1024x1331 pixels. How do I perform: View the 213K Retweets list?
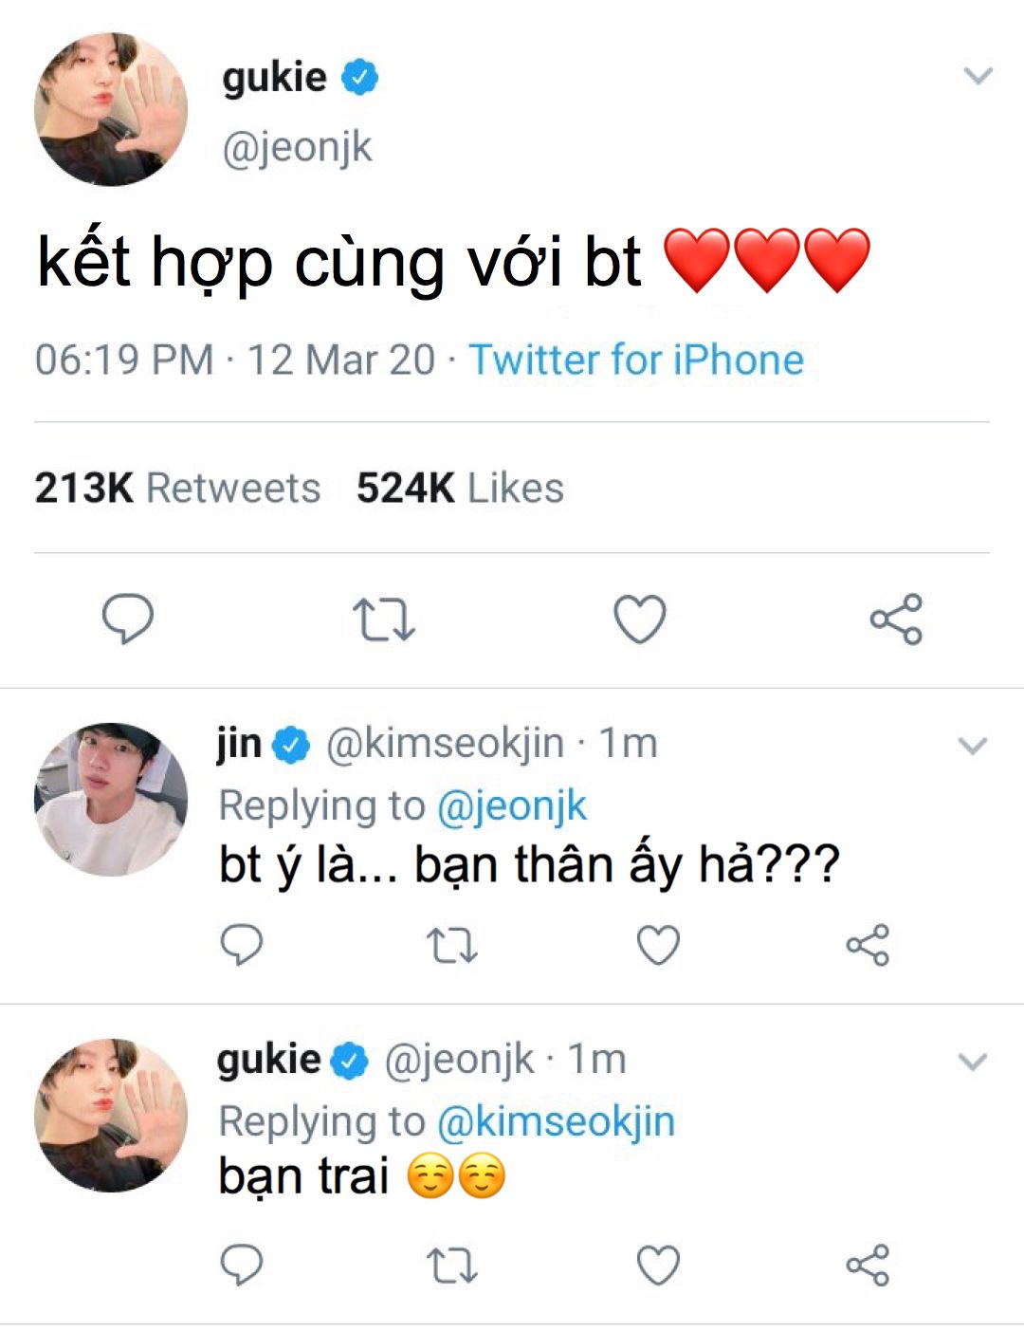(177, 489)
